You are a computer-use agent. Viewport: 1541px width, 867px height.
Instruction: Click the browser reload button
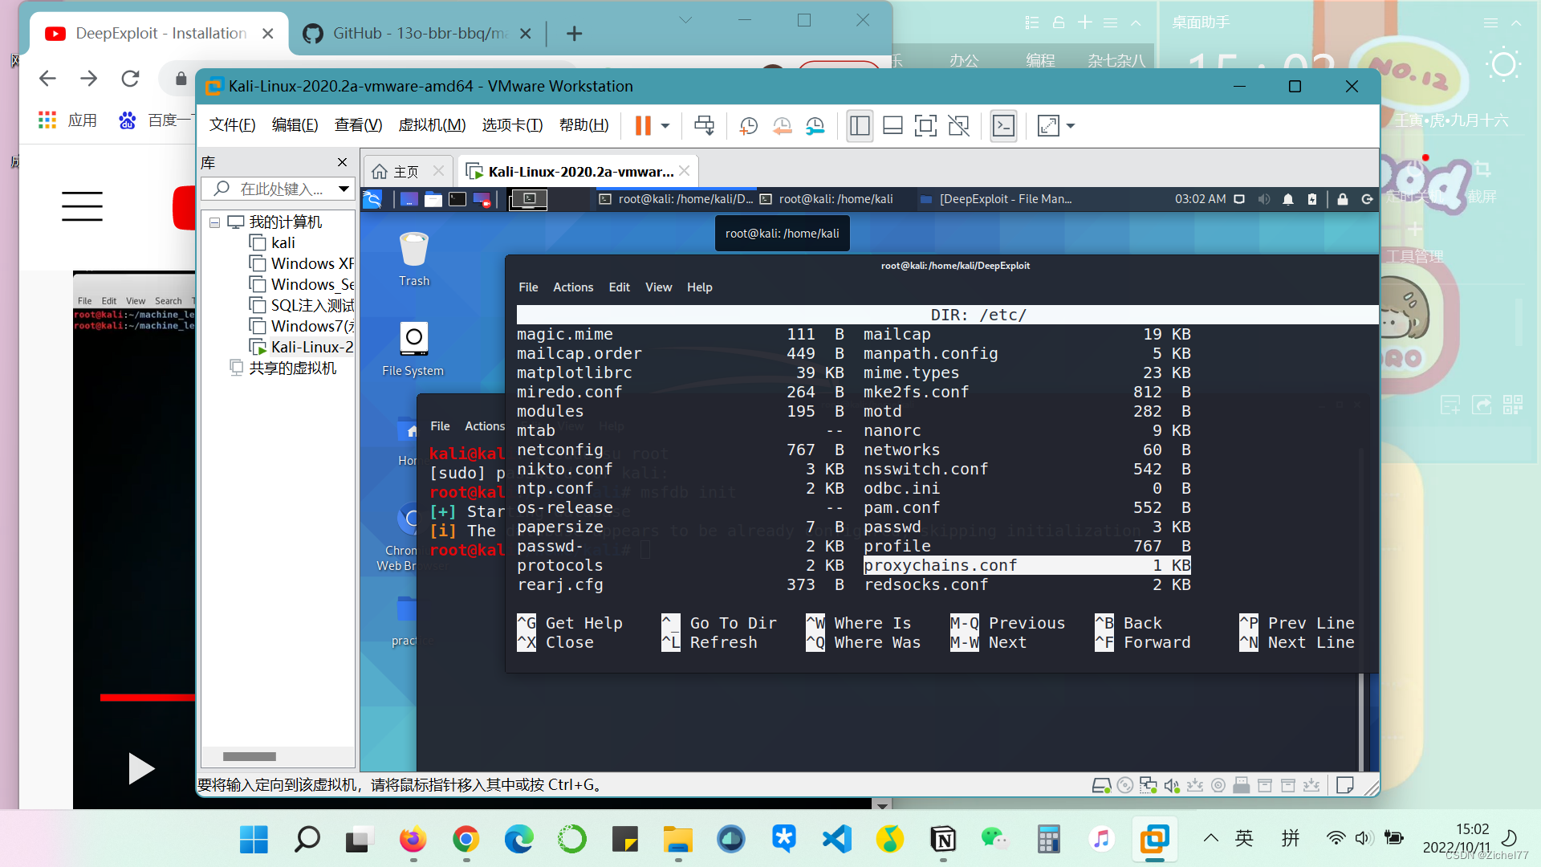(x=130, y=78)
